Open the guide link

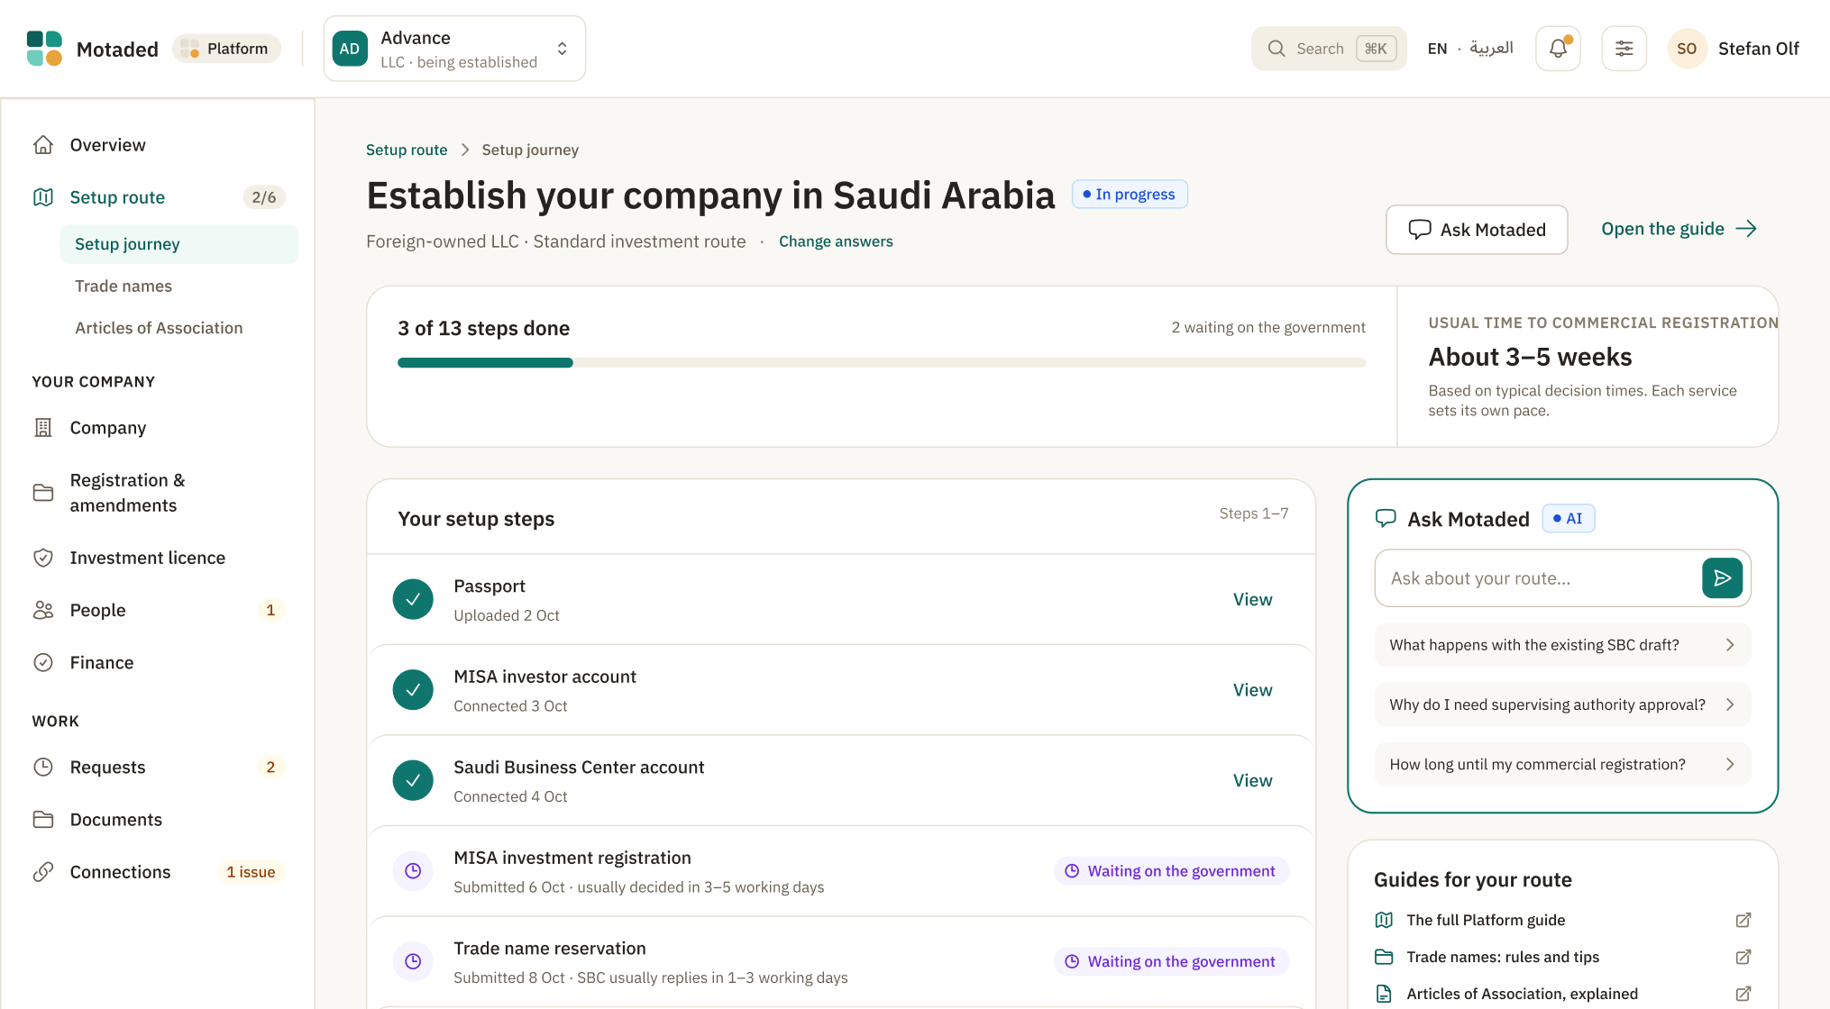pyautogui.click(x=1679, y=229)
